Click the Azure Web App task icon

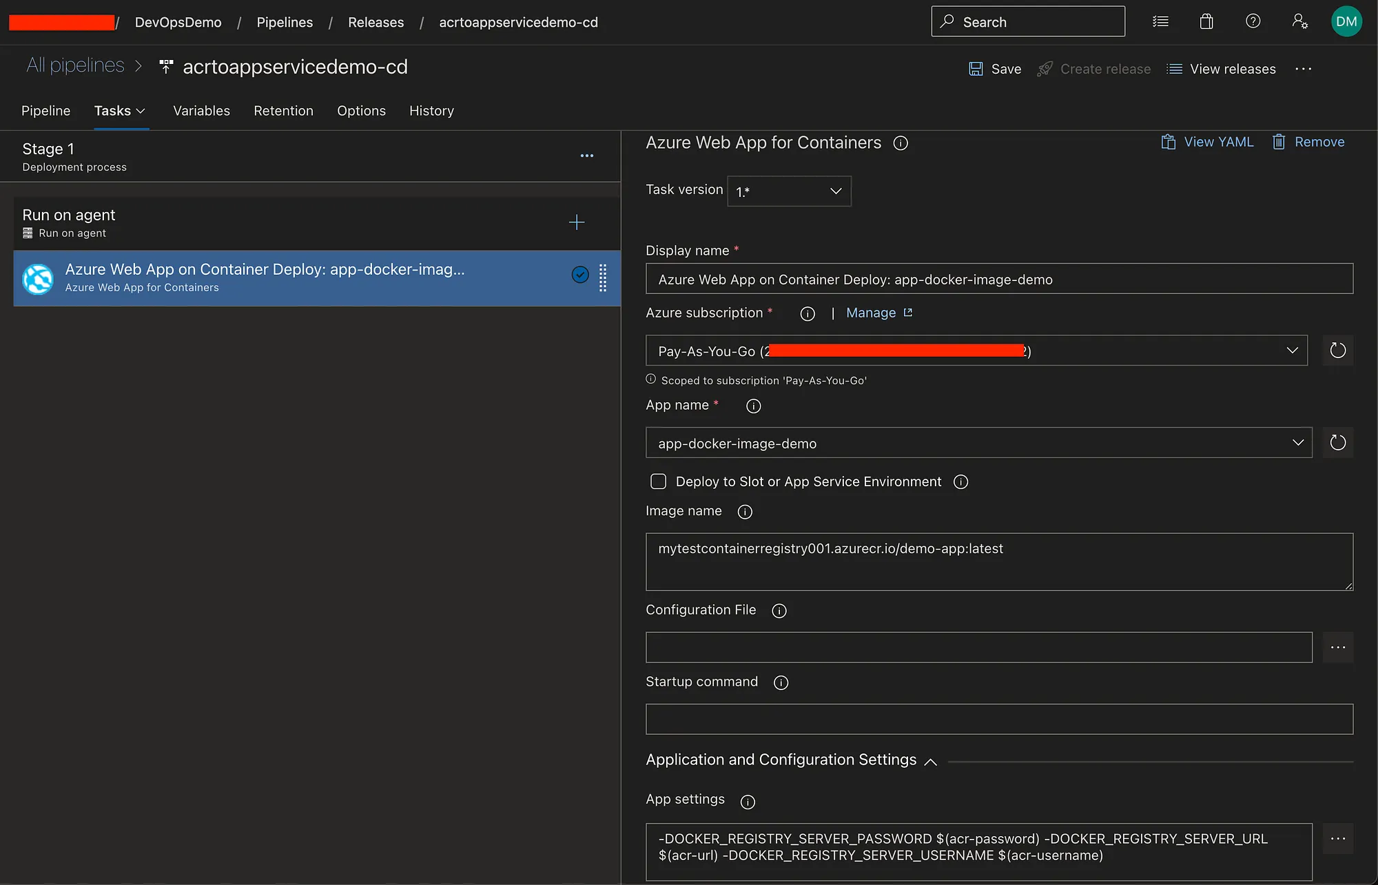click(x=38, y=278)
